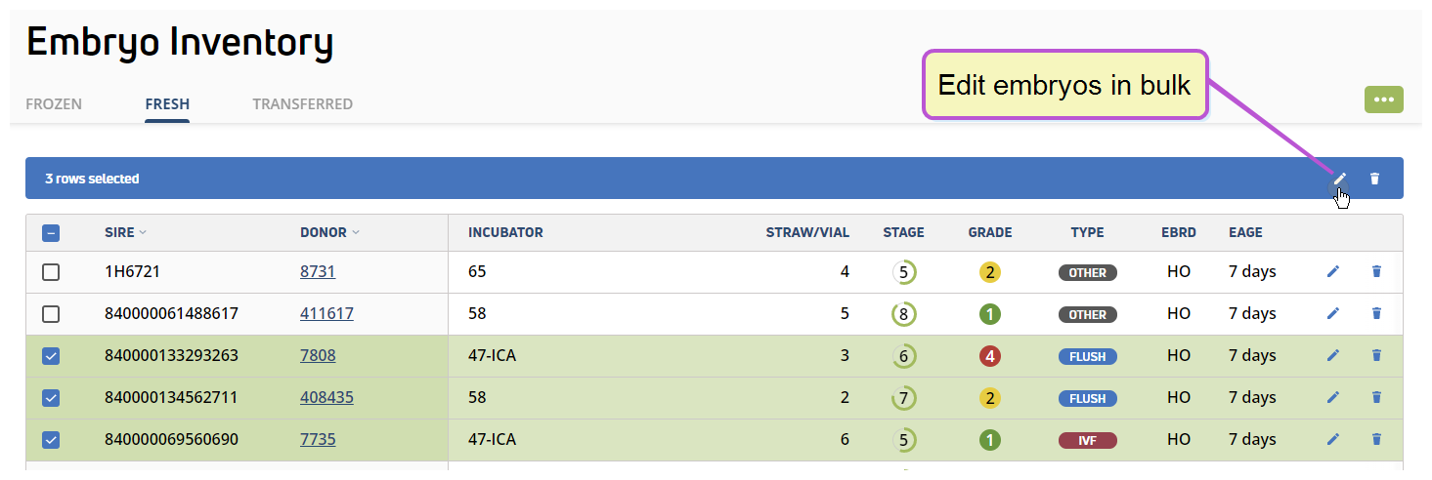Click the red grade 4 badge
The width and height of the screenshot is (1432, 480).
click(990, 356)
